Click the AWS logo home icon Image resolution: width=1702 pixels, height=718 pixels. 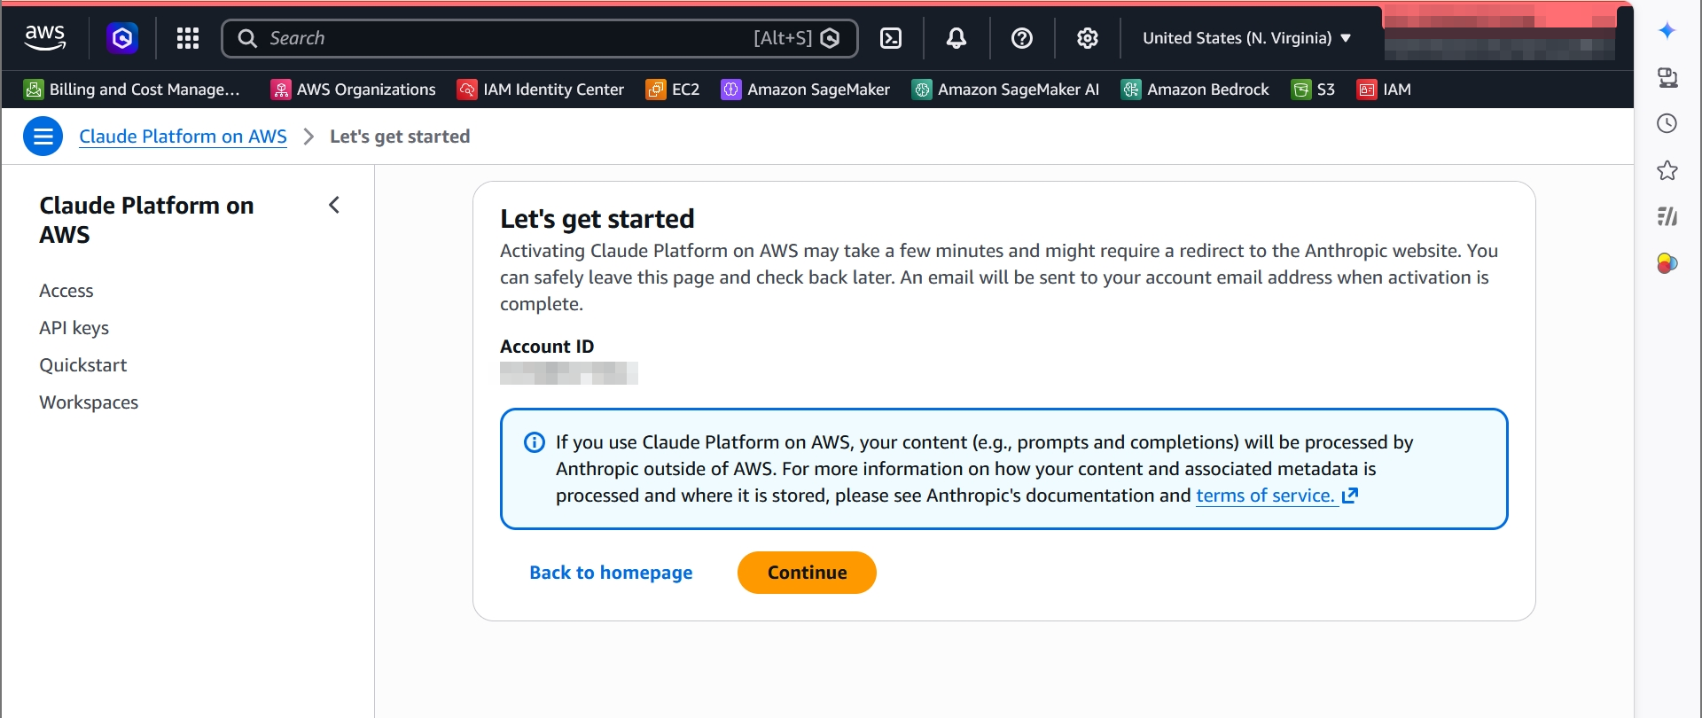click(45, 38)
